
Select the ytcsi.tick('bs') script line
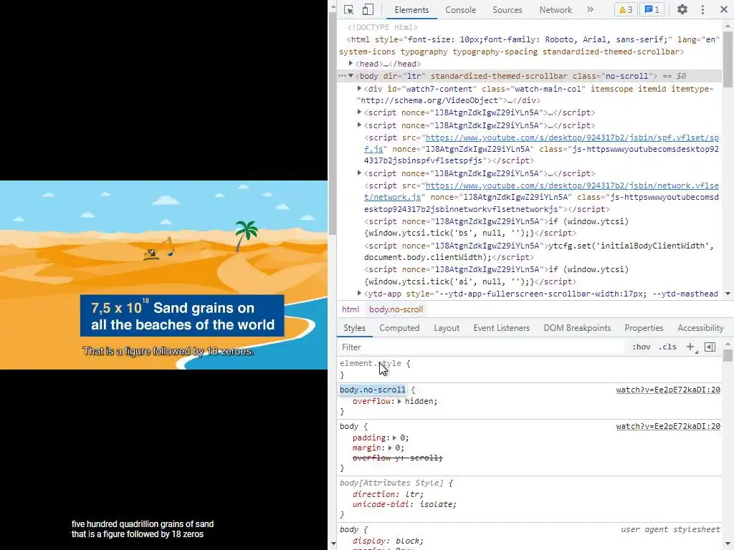click(496, 227)
